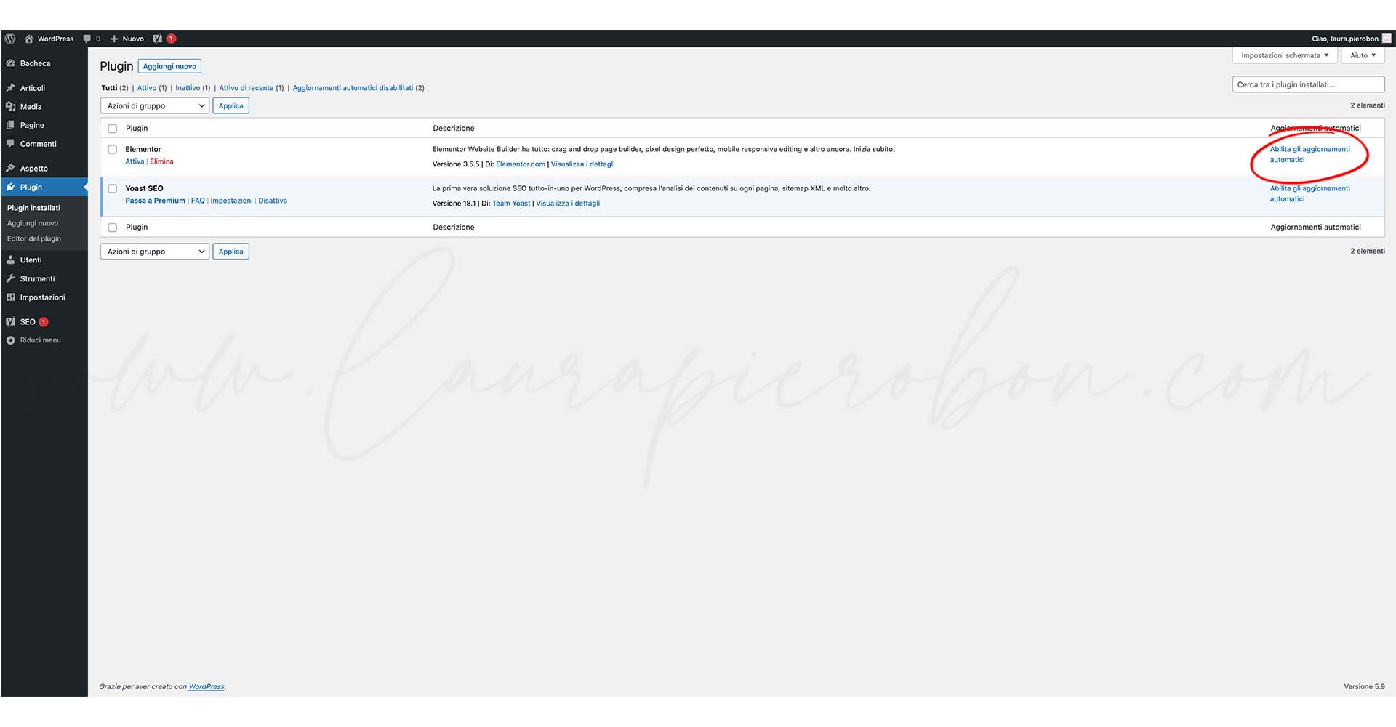Click the bottom Applica button
The image size is (1396, 727).
click(231, 252)
